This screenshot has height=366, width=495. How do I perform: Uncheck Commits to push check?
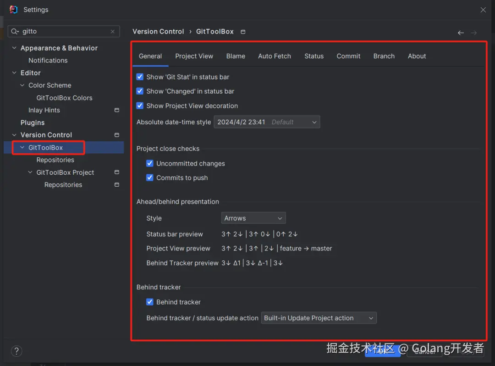pos(150,178)
